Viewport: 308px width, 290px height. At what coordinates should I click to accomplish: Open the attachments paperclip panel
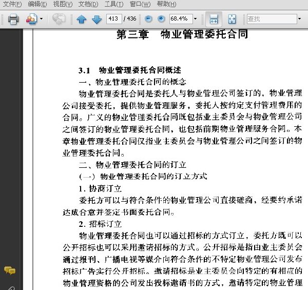point(11,288)
